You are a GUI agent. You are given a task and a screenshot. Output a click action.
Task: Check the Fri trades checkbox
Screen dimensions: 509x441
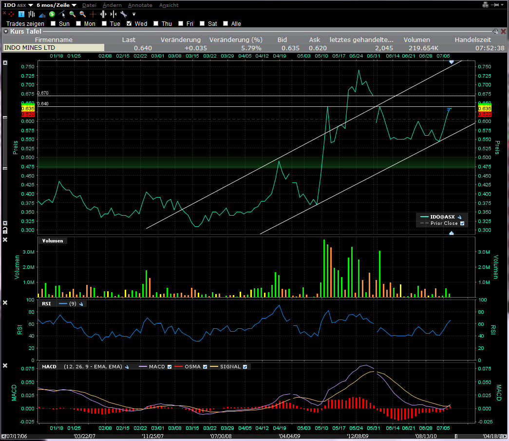coord(181,23)
